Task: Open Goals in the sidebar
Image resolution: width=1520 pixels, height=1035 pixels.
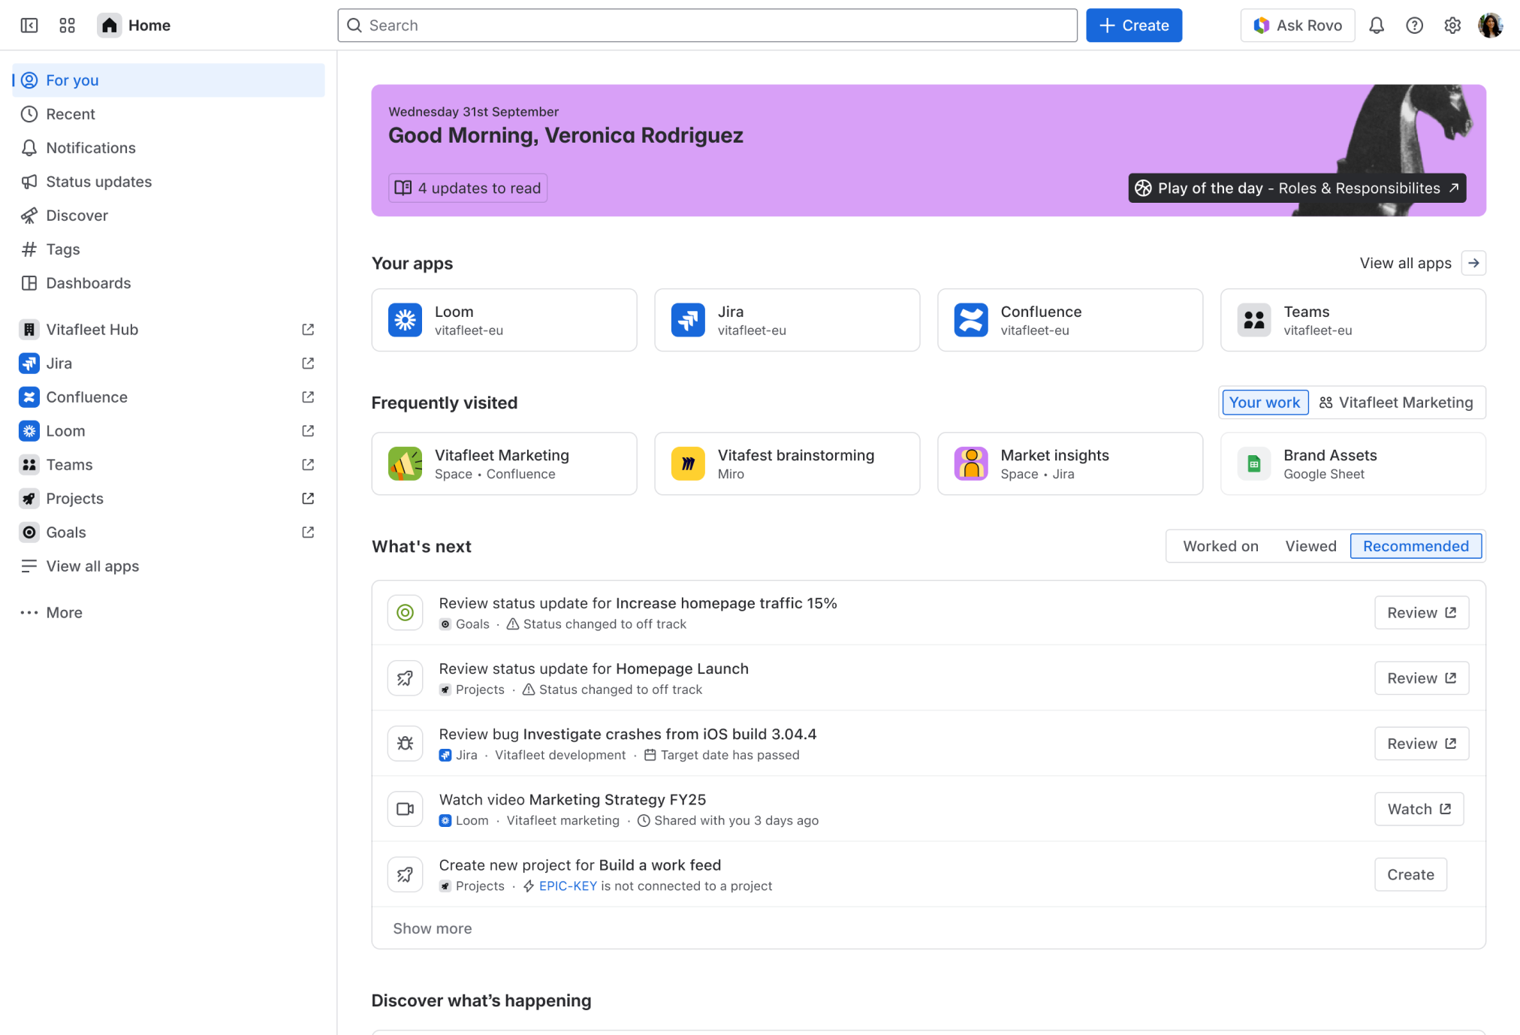Action: tap(168, 533)
